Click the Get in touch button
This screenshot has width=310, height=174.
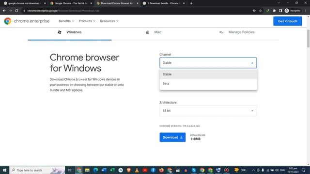[287, 21]
